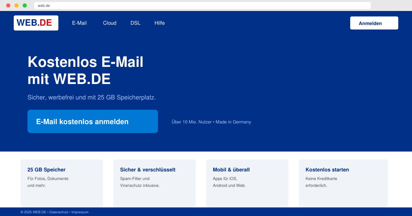Select the 'Mobil & überall' card title
Viewport: 412px width, 216px height.
coord(231,170)
